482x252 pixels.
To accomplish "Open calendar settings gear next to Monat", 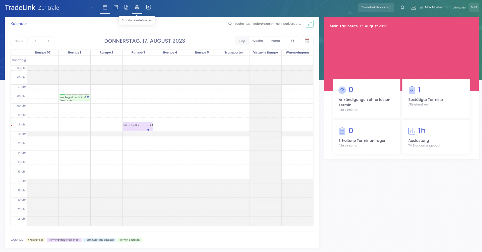I will pos(292,41).
